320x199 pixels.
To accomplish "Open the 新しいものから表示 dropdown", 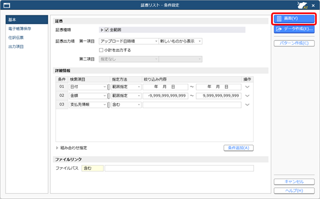I will [x=181, y=41].
